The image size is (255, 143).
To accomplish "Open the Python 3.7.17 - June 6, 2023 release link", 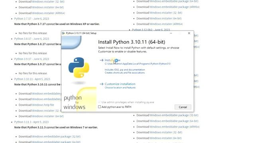I will 31,19.
